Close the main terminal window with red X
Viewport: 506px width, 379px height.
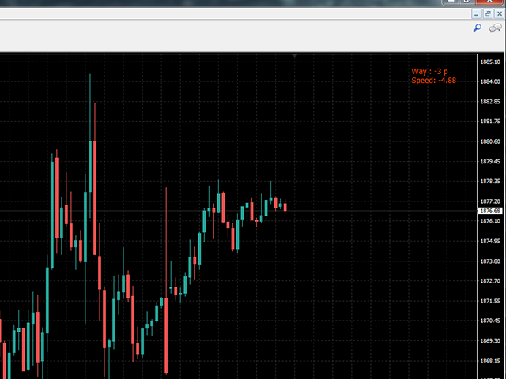point(490,2)
